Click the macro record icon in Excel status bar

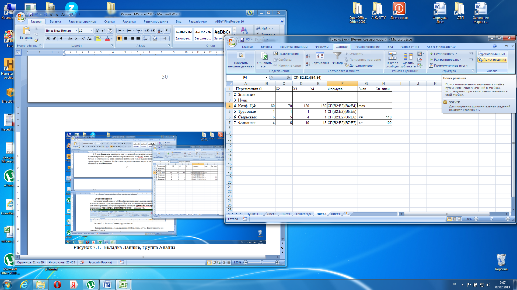pos(245,219)
